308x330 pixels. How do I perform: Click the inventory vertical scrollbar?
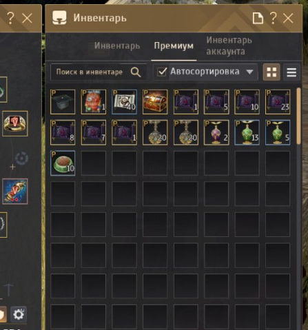(298, 116)
